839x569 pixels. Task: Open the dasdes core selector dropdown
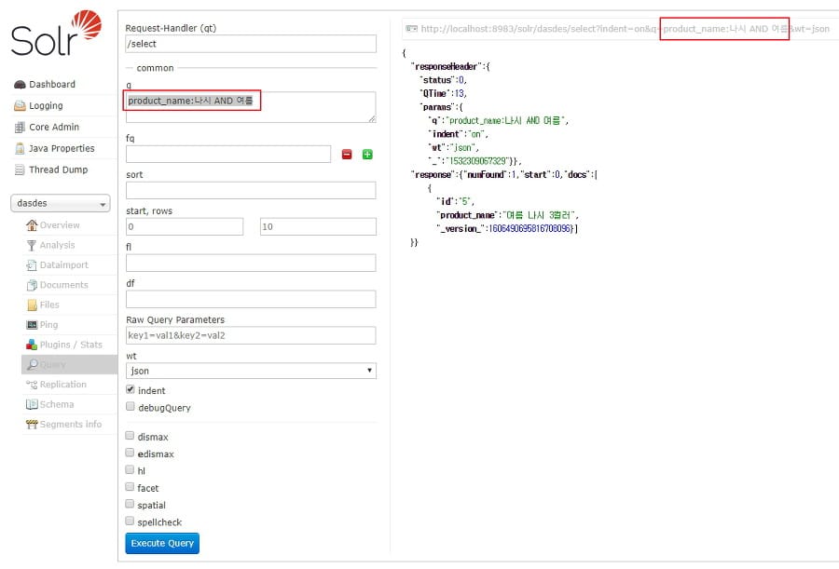(60, 203)
